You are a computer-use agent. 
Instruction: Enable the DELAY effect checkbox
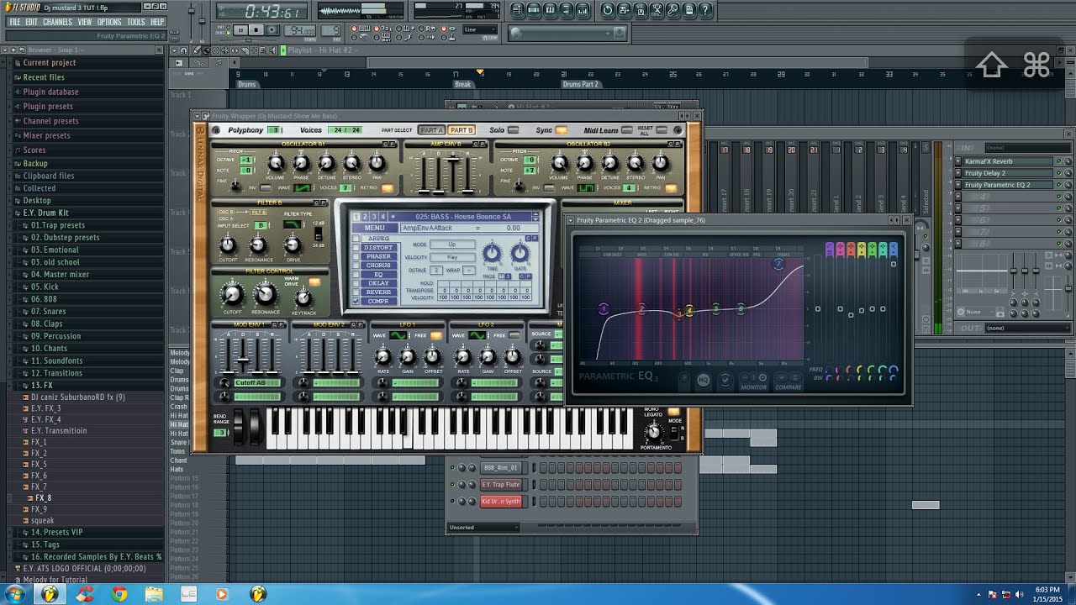[356, 283]
